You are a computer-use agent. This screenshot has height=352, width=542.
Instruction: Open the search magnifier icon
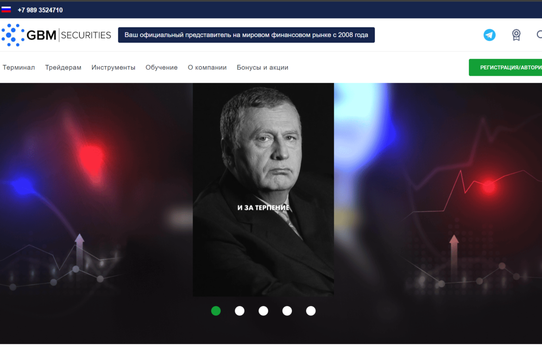tap(539, 35)
